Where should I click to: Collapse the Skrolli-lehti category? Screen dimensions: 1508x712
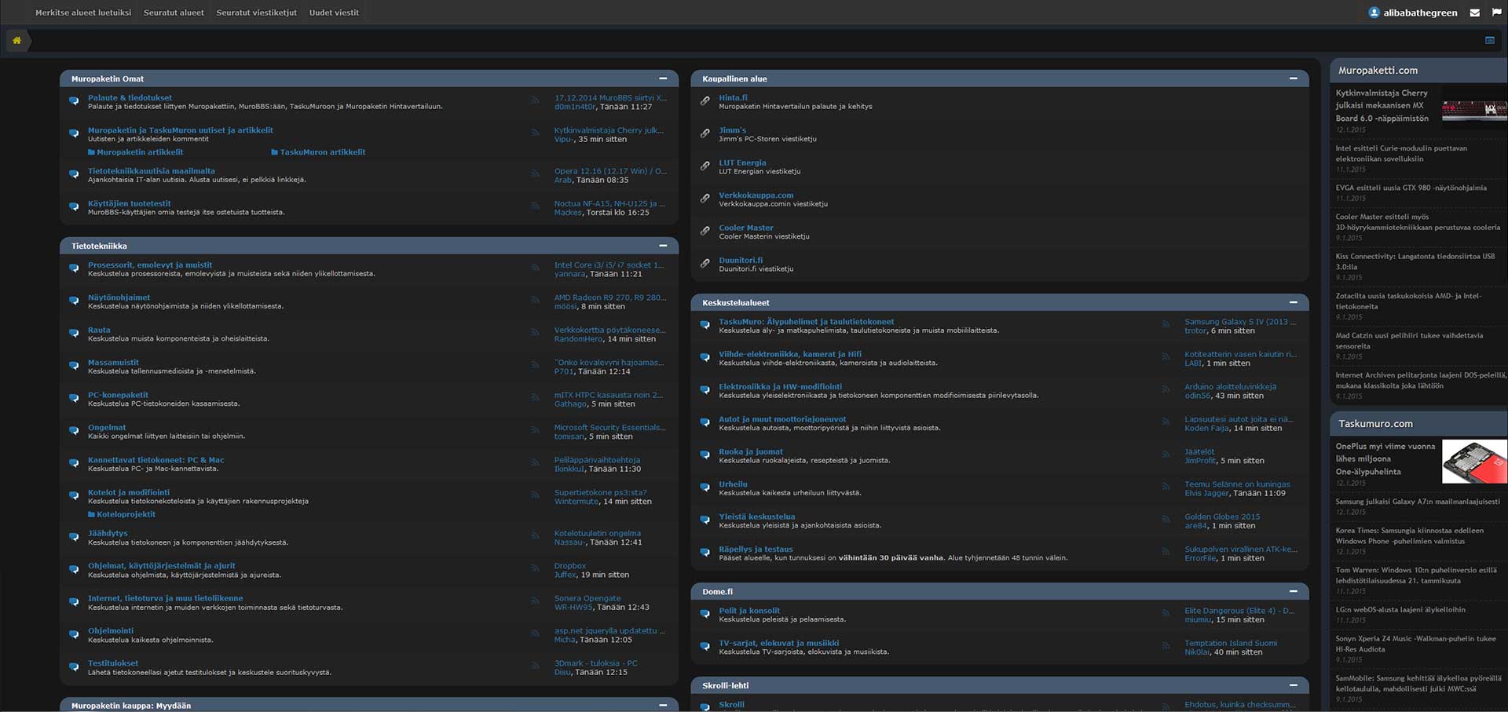pos(1293,685)
